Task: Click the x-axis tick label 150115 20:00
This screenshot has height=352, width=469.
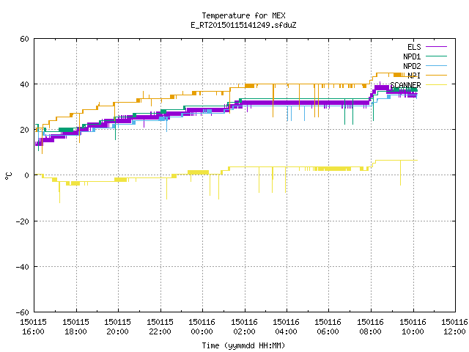Action: 118,327
